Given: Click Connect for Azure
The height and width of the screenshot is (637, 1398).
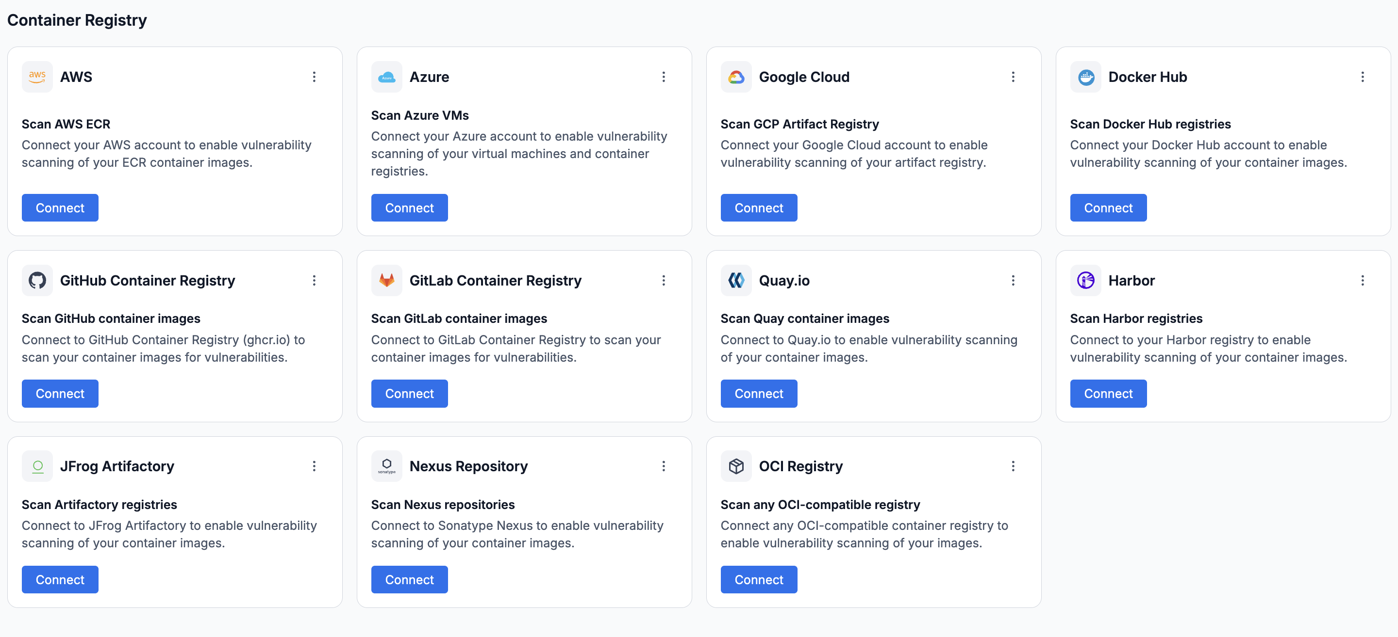Looking at the screenshot, I should pyautogui.click(x=409, y=208).
